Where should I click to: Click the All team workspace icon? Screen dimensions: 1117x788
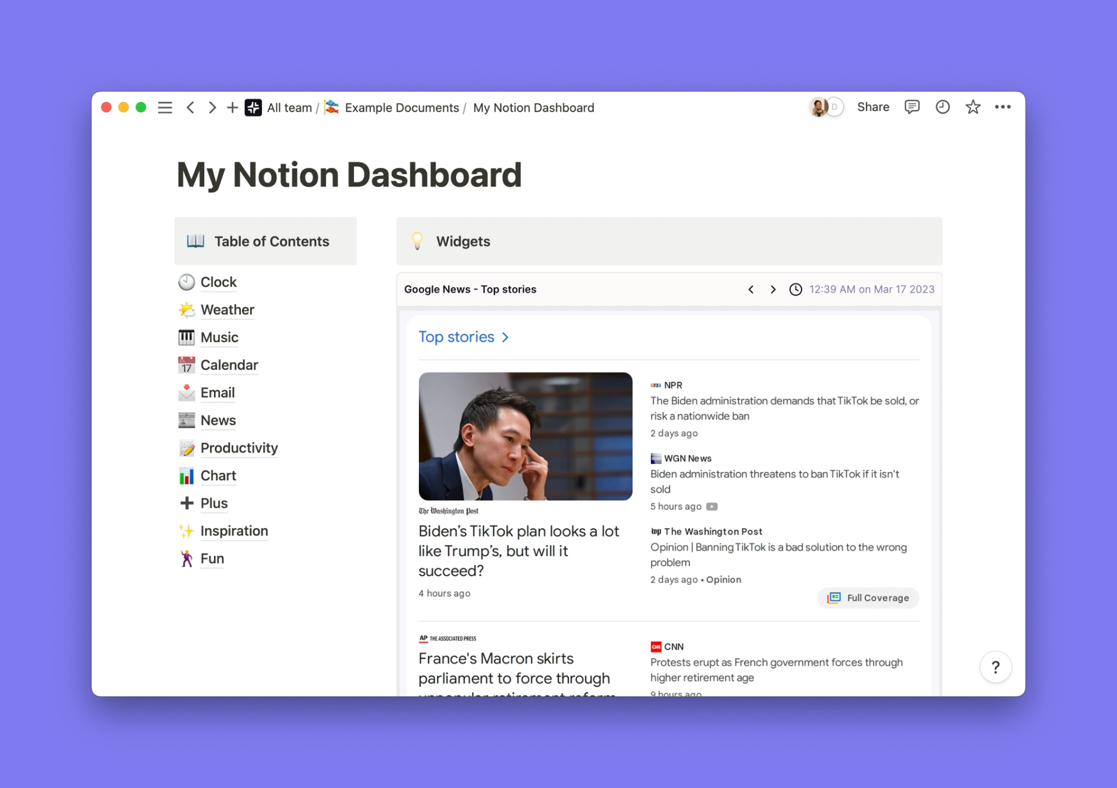tap(253, 107)
